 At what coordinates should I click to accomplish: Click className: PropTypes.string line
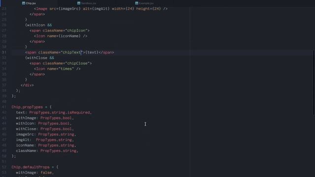(x=47, y=151)
